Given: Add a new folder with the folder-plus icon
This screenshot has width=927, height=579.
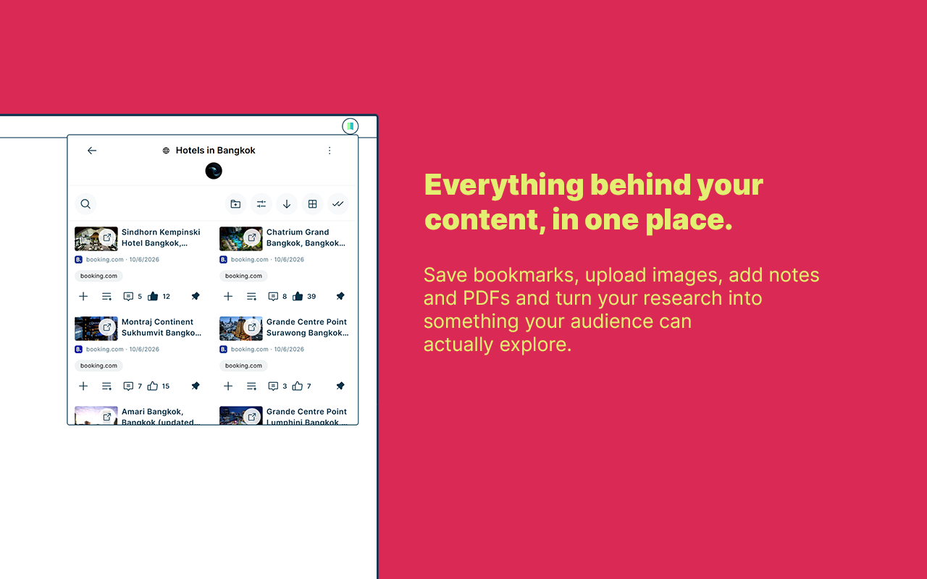Looking at the screenshot, I should [235, 204].
